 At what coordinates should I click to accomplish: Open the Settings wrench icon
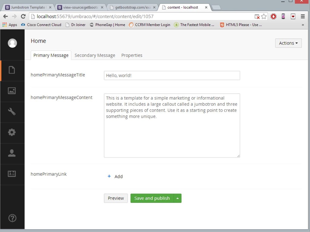[12, 111]
